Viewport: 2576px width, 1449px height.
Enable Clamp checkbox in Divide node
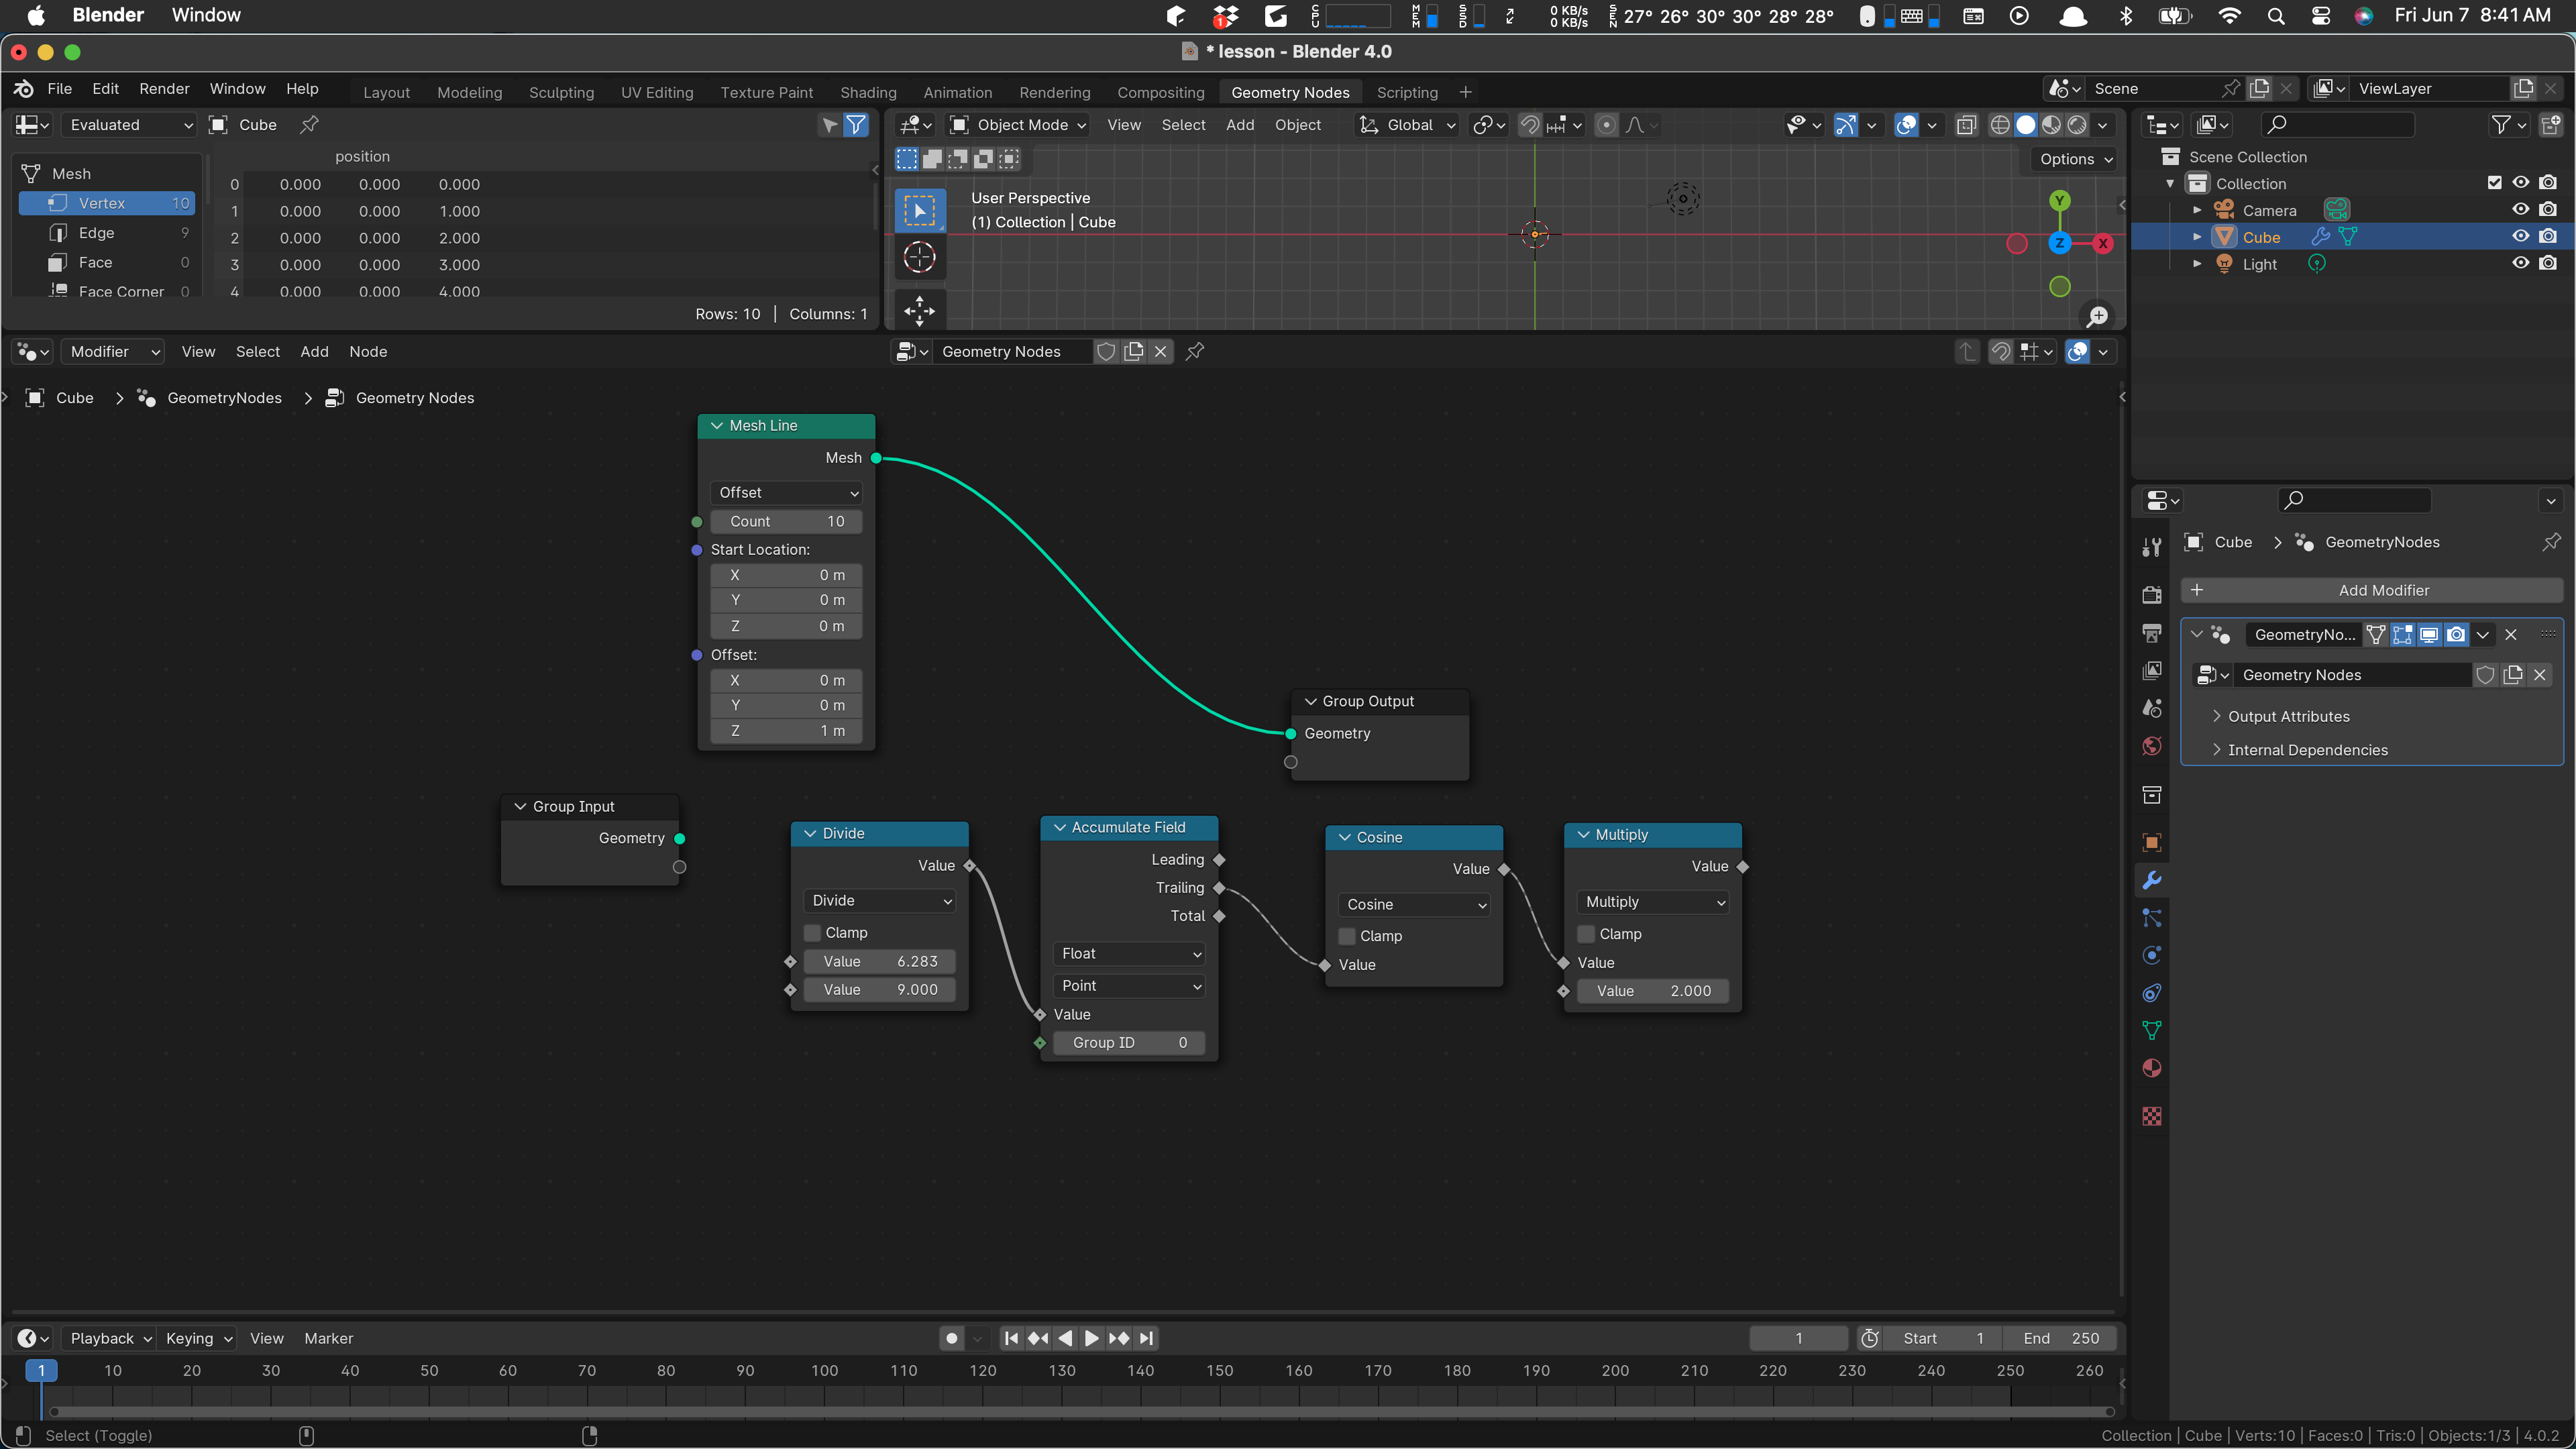[x=813, y=932]
